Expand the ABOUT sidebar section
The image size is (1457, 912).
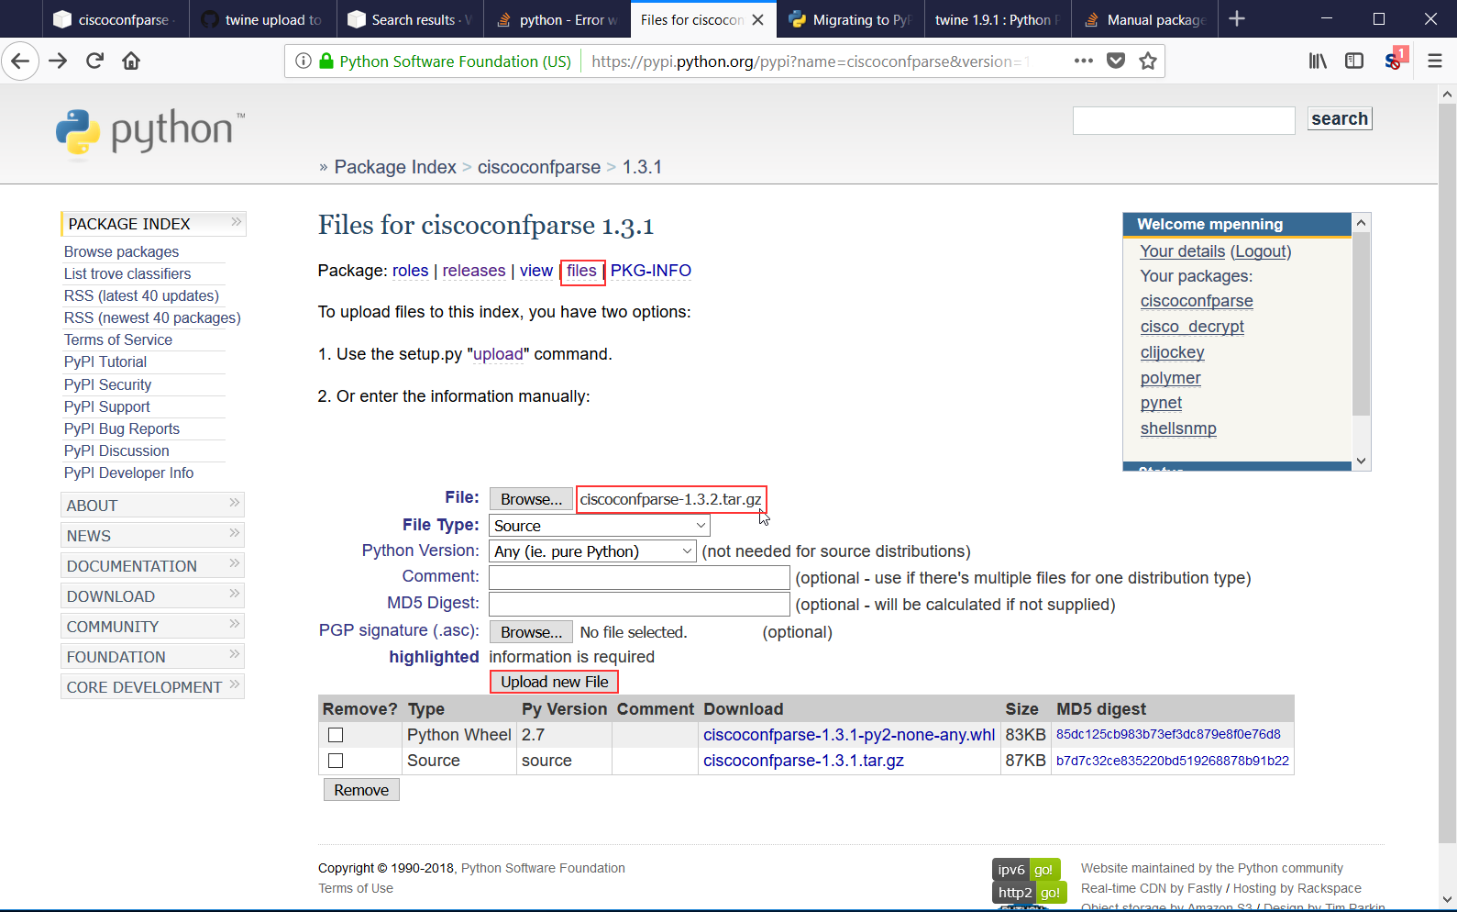pos(152,506)
